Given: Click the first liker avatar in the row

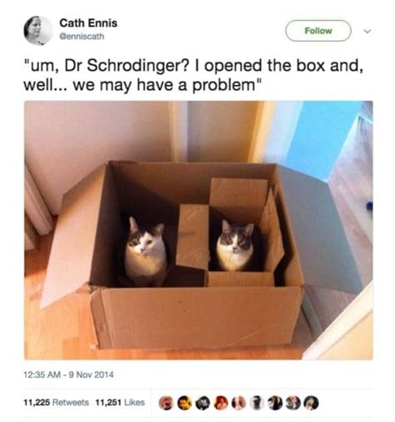Looking at the screenshot, I should (165, 403).
